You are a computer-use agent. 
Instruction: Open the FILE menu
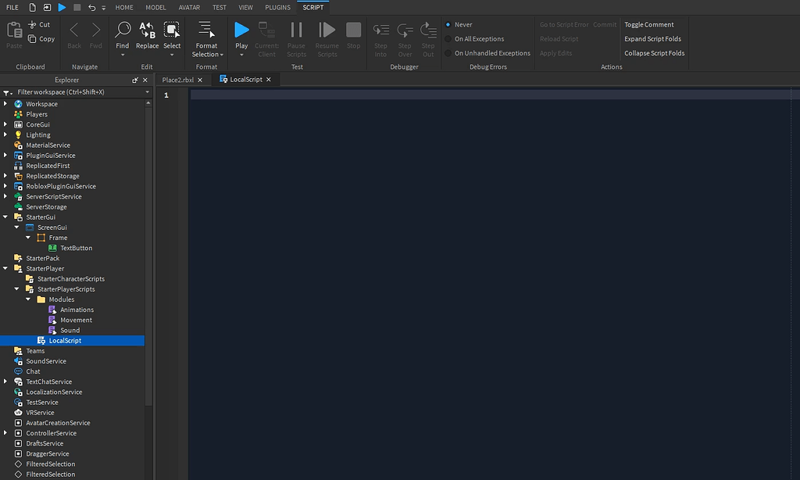tap(12, 7)
